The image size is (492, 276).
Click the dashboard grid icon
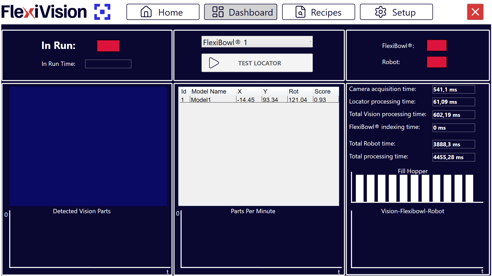218,12
